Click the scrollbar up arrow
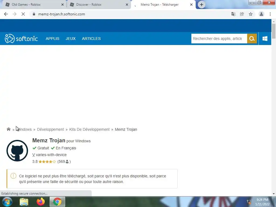This screenshot has height=207, width=276. [x=274, y=21]
